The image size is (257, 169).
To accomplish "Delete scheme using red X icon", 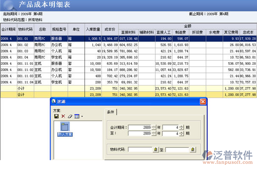I will coord(63,116).
